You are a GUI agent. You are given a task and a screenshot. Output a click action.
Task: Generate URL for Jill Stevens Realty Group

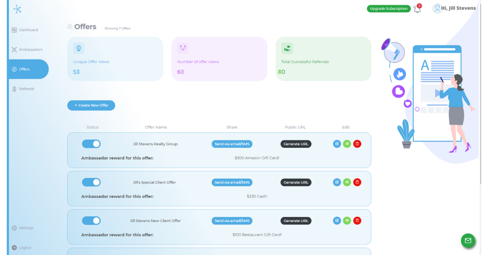[296, 144]
